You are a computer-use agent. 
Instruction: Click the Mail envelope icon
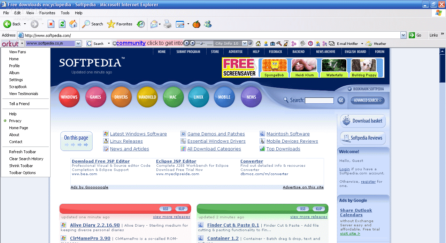point(154,24)
